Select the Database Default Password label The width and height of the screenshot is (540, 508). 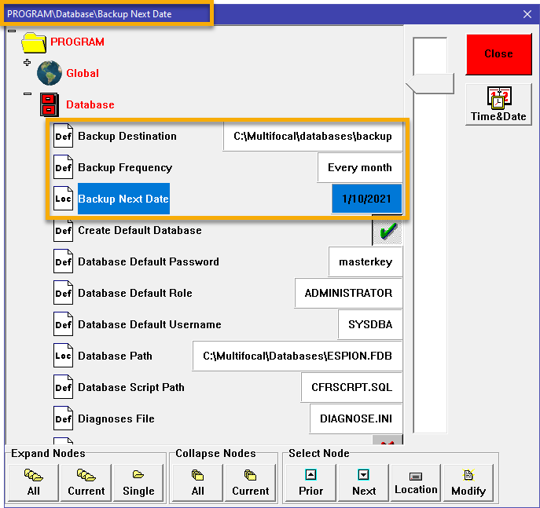149,261
